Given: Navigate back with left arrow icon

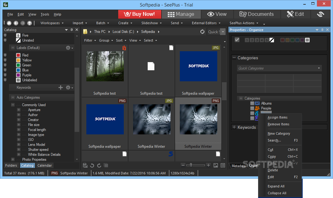Looking at the screenshot, I should click(x=16, y=23).
